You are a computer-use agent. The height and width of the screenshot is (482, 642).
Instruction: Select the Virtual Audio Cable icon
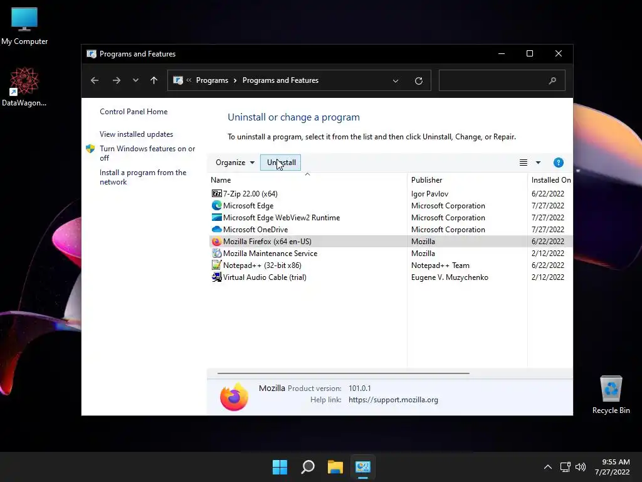(216, 277)
